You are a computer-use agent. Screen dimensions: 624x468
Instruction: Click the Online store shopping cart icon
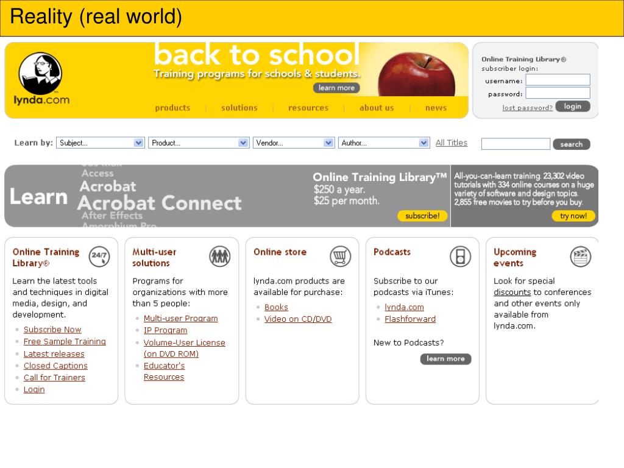coord(340,257)
